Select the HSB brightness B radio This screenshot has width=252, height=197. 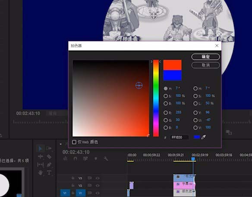[x=166, y=103]
